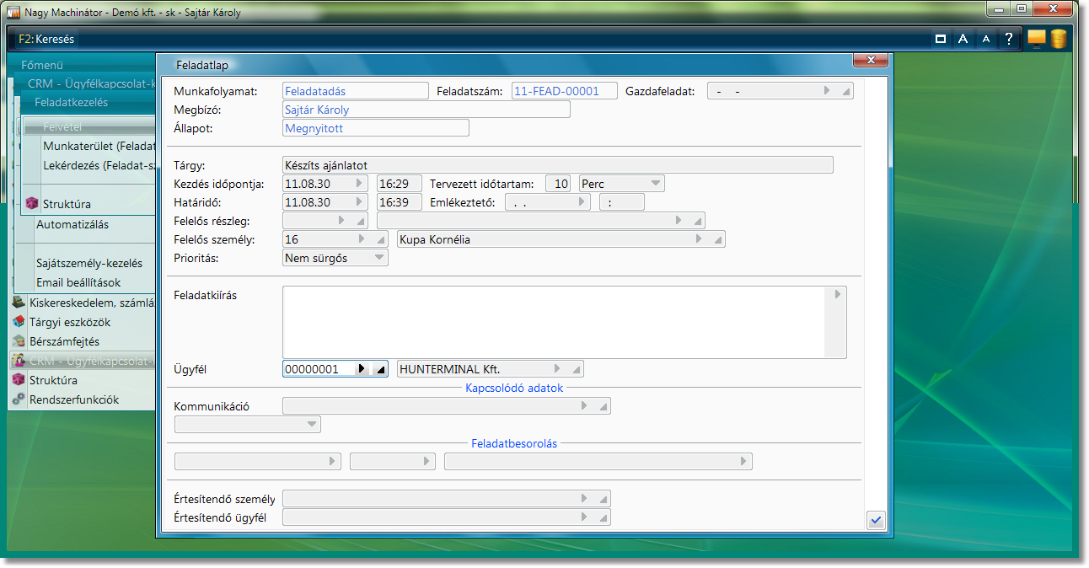Click the Bérszámfejtés menu icon

[x=19, y=341]
